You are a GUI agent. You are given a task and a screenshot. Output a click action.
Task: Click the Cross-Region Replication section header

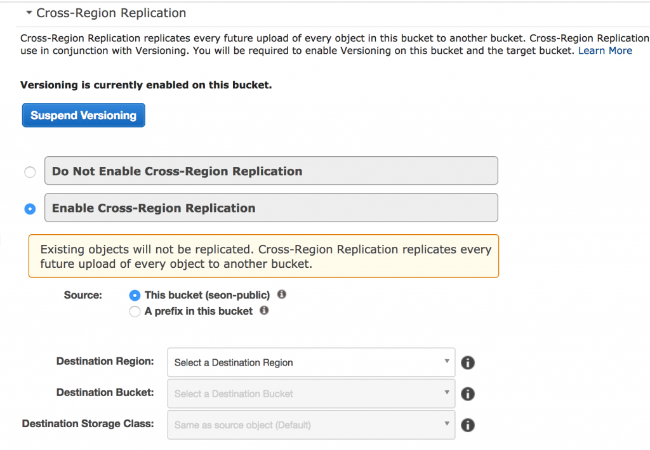[x=111, y=12]
